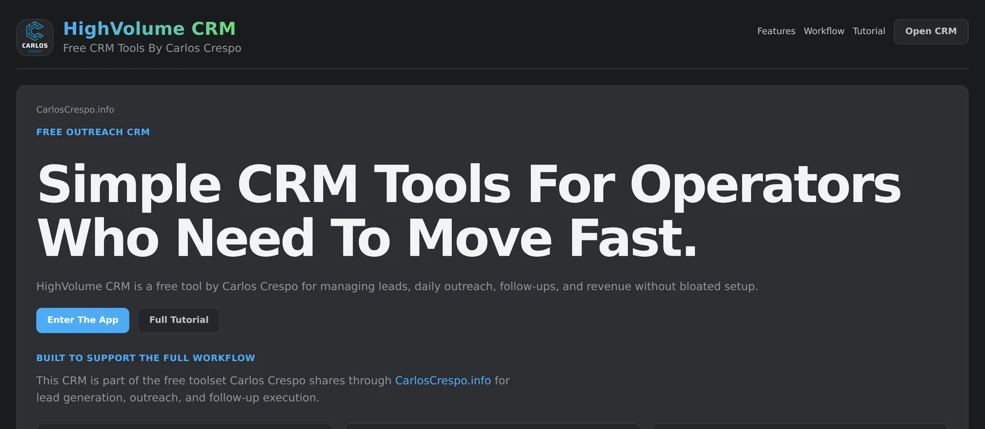Click the Enter The App button
Viewport: 985px width, 429px height.
point(82,320)
